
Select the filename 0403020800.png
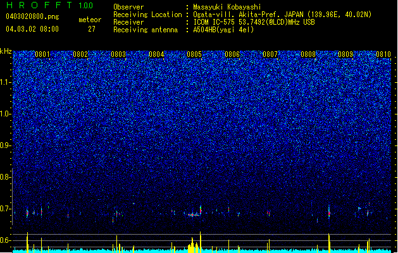coord(32,16)
